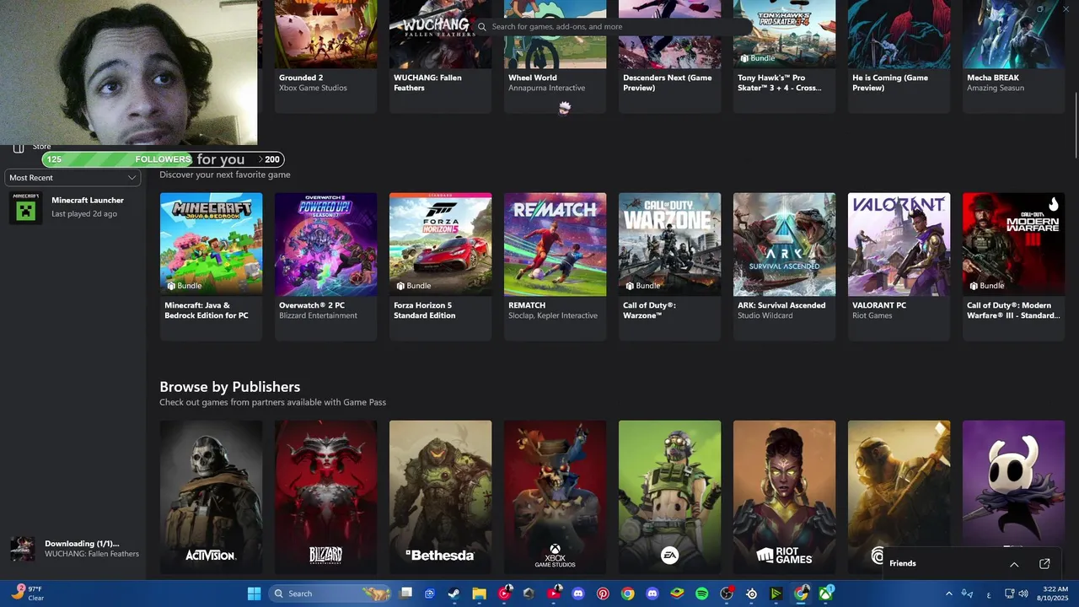Open Minecraft: Java & Bedrock Edition card
Viewport: 1079px width, 607px height.
[211, 266]
